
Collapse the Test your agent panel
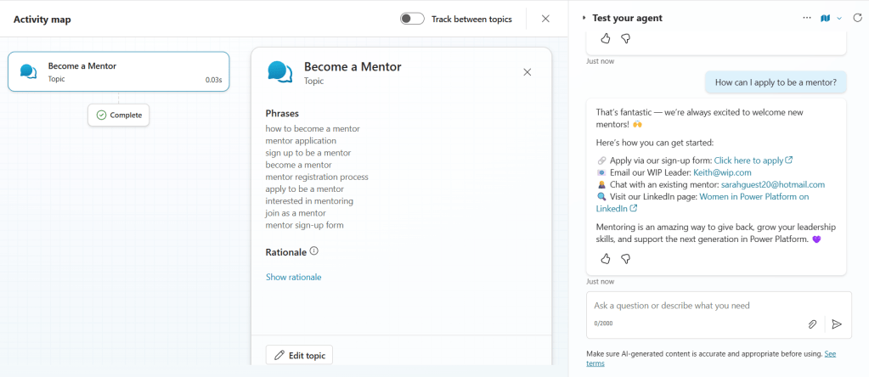[x=584, y=18]
